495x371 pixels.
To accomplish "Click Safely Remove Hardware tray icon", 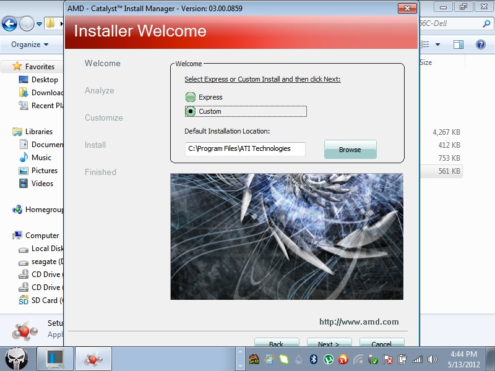I will click(373, 359).
